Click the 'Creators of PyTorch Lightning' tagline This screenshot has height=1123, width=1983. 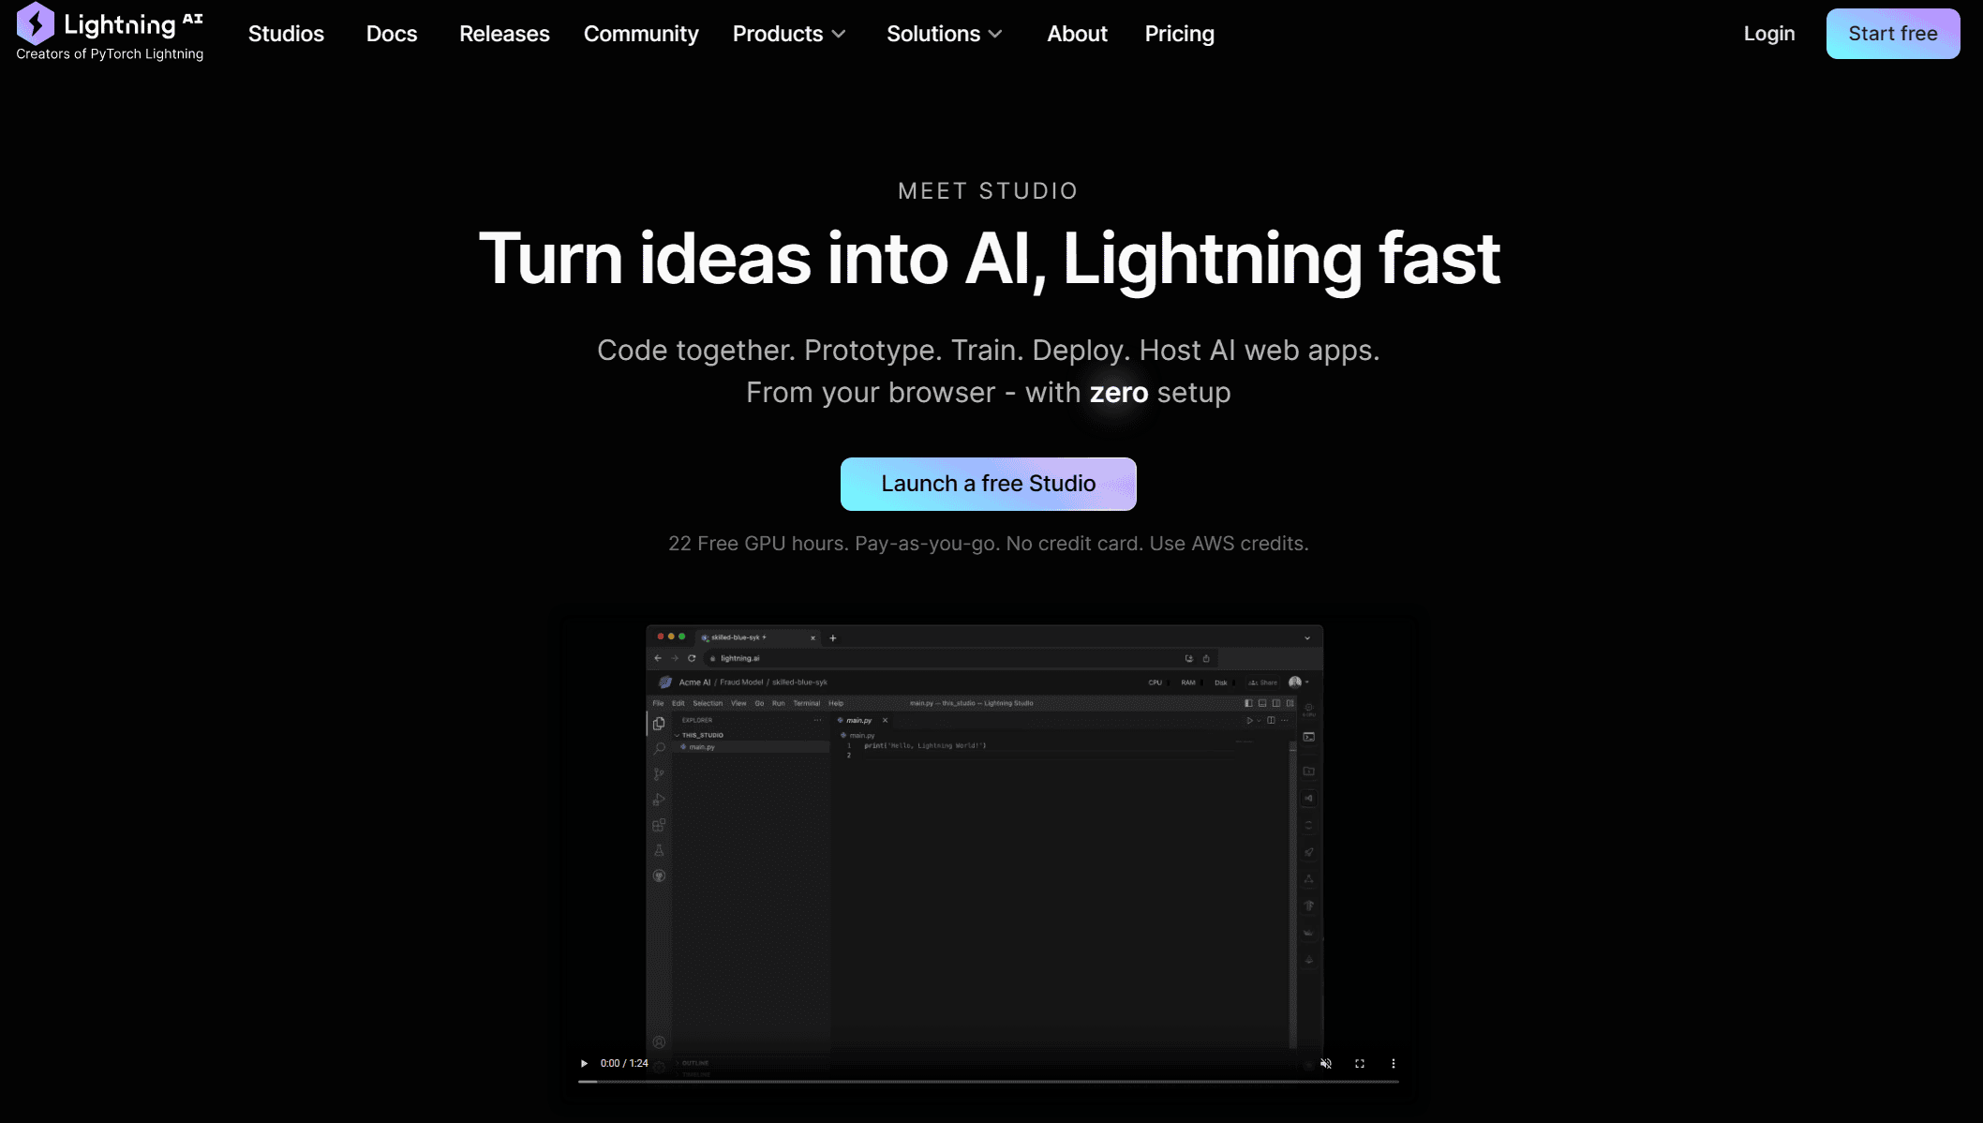click(110, 54)
